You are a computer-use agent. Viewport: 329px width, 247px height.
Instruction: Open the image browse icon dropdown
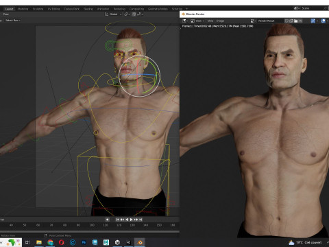[x=253, y=21]
